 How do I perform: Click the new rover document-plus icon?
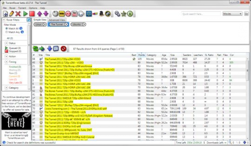(5, 14)
